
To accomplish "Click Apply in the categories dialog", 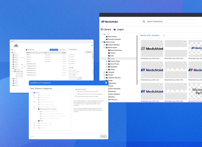I will coord(103,136).
